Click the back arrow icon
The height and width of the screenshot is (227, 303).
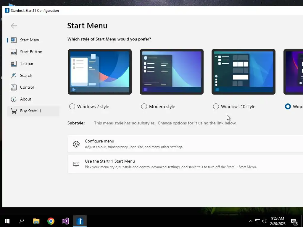(x=14, y=26)
